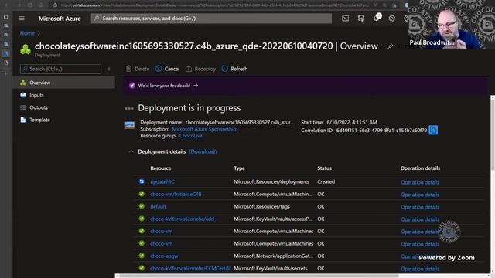Open the choco-vm/InitialiseC4B resource

tap(176, 194)
